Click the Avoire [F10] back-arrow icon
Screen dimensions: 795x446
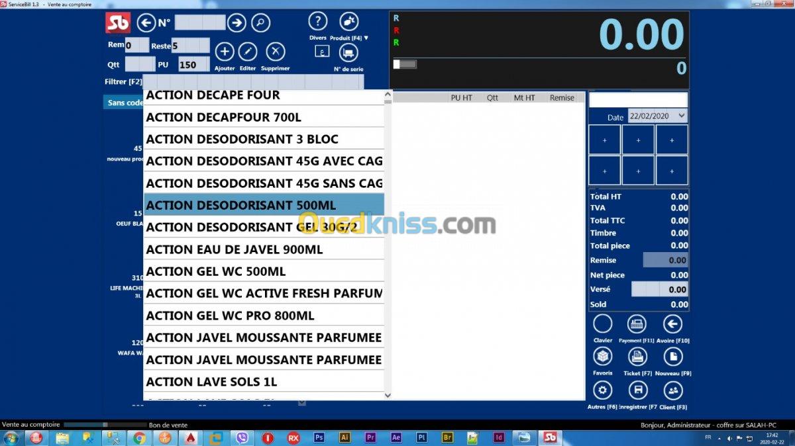click(x=672, y=324)
